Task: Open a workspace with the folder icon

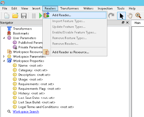Action: (15, 15)
